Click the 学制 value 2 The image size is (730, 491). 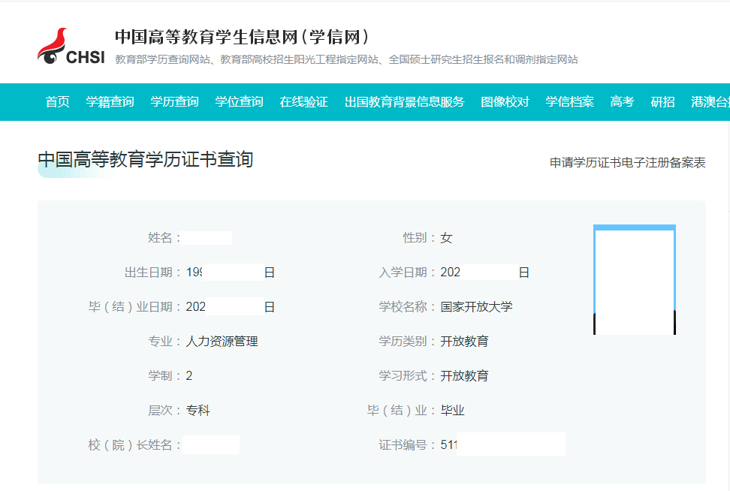(x=189, y=375)
